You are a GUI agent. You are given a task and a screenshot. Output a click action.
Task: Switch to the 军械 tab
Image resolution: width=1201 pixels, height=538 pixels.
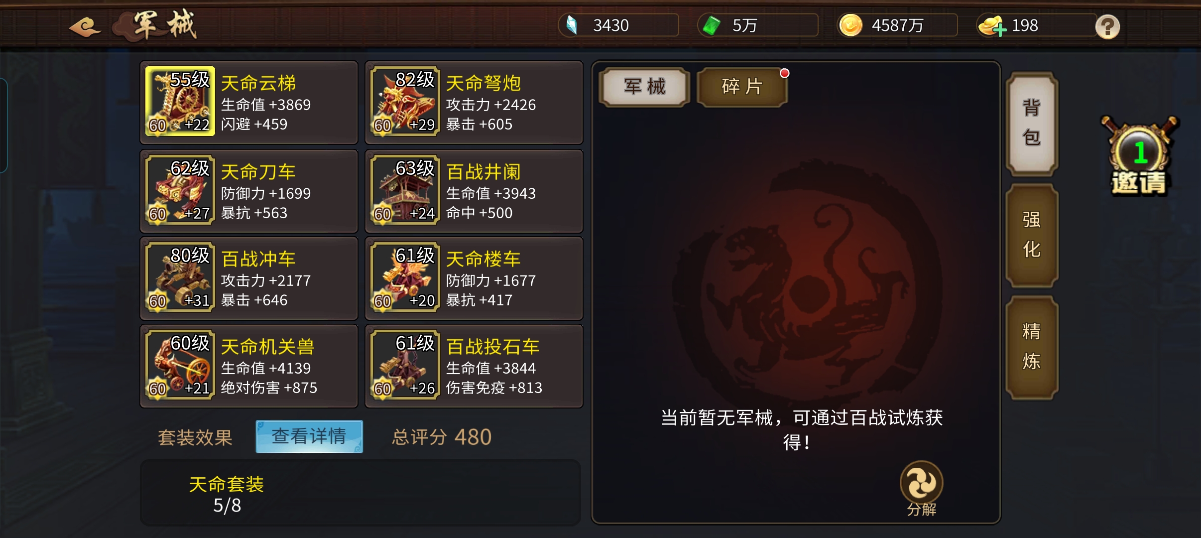(645, 87)
